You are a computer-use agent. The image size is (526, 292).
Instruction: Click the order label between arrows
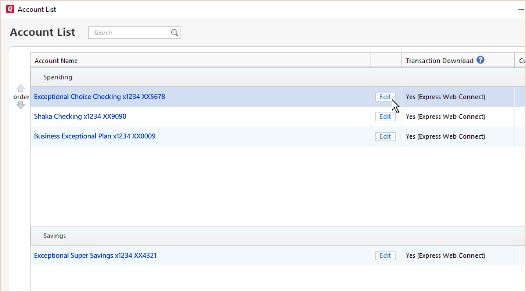pos(21,97)
